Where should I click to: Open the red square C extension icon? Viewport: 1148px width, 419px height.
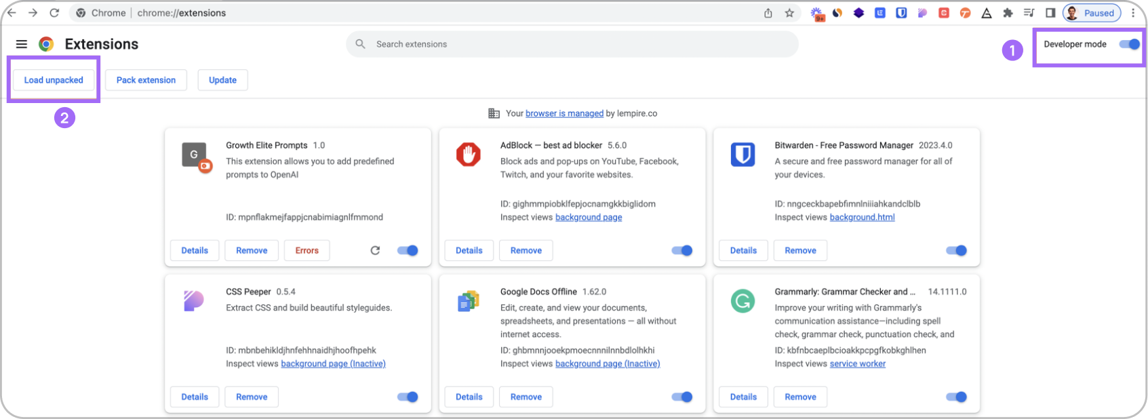coord(944,13)
